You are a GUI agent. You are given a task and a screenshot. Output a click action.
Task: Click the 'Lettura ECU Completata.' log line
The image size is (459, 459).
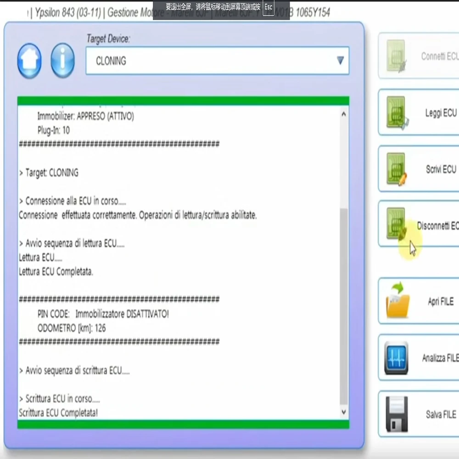pyautogui.click(x=56, y=272)
